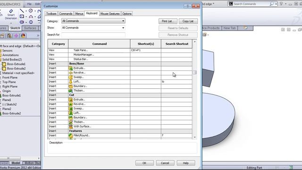
Task: Click the Cut Sweep command icon
Action: point(71,109)
